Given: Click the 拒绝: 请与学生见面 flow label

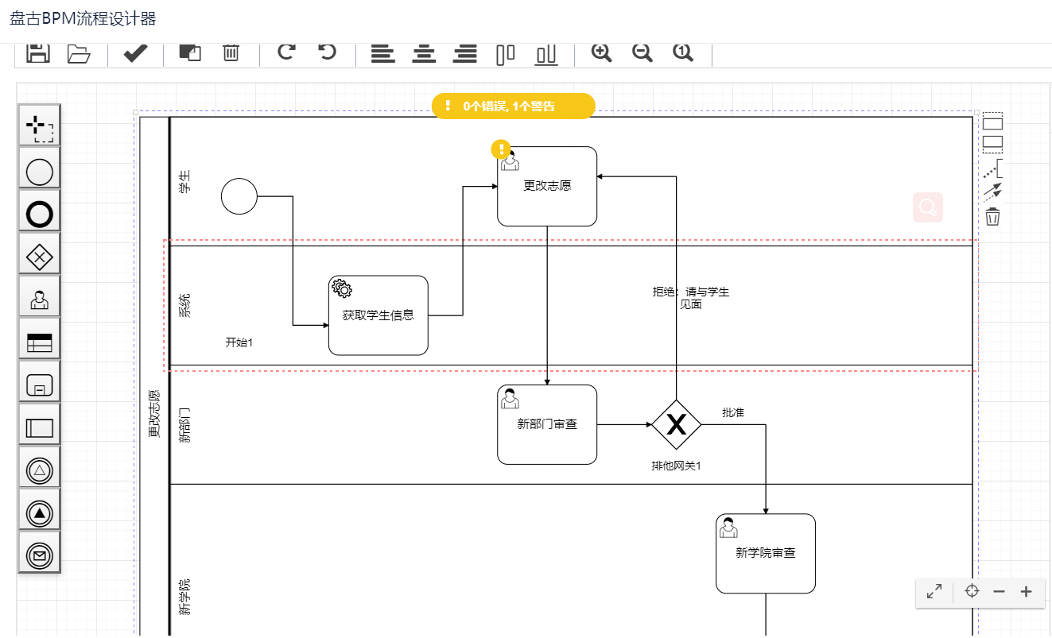Looking at the screenshot, I should 691,298.
